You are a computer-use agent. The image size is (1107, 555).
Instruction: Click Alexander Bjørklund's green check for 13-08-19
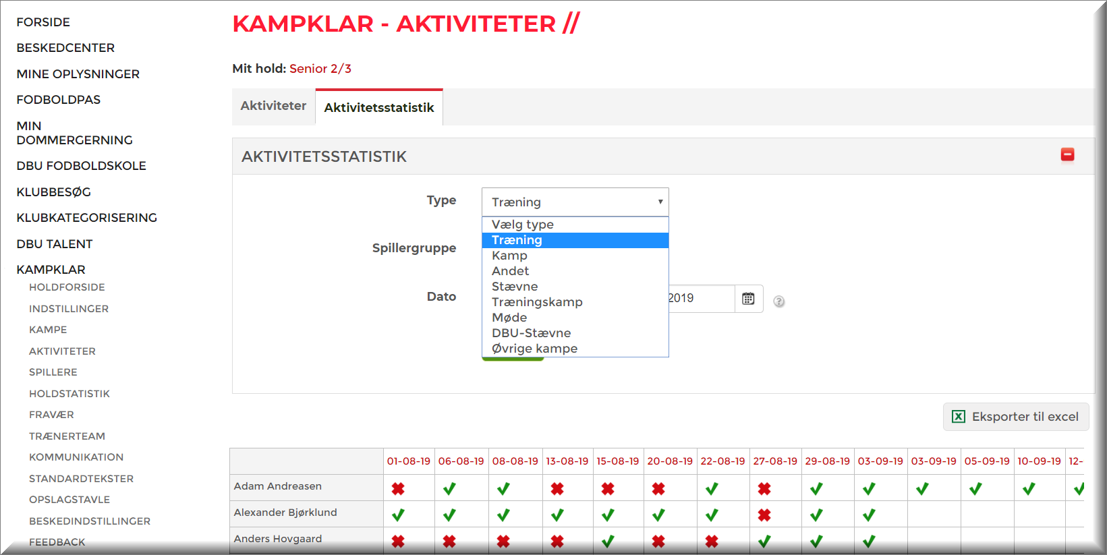pyautogui.click(x=557, y=515)
